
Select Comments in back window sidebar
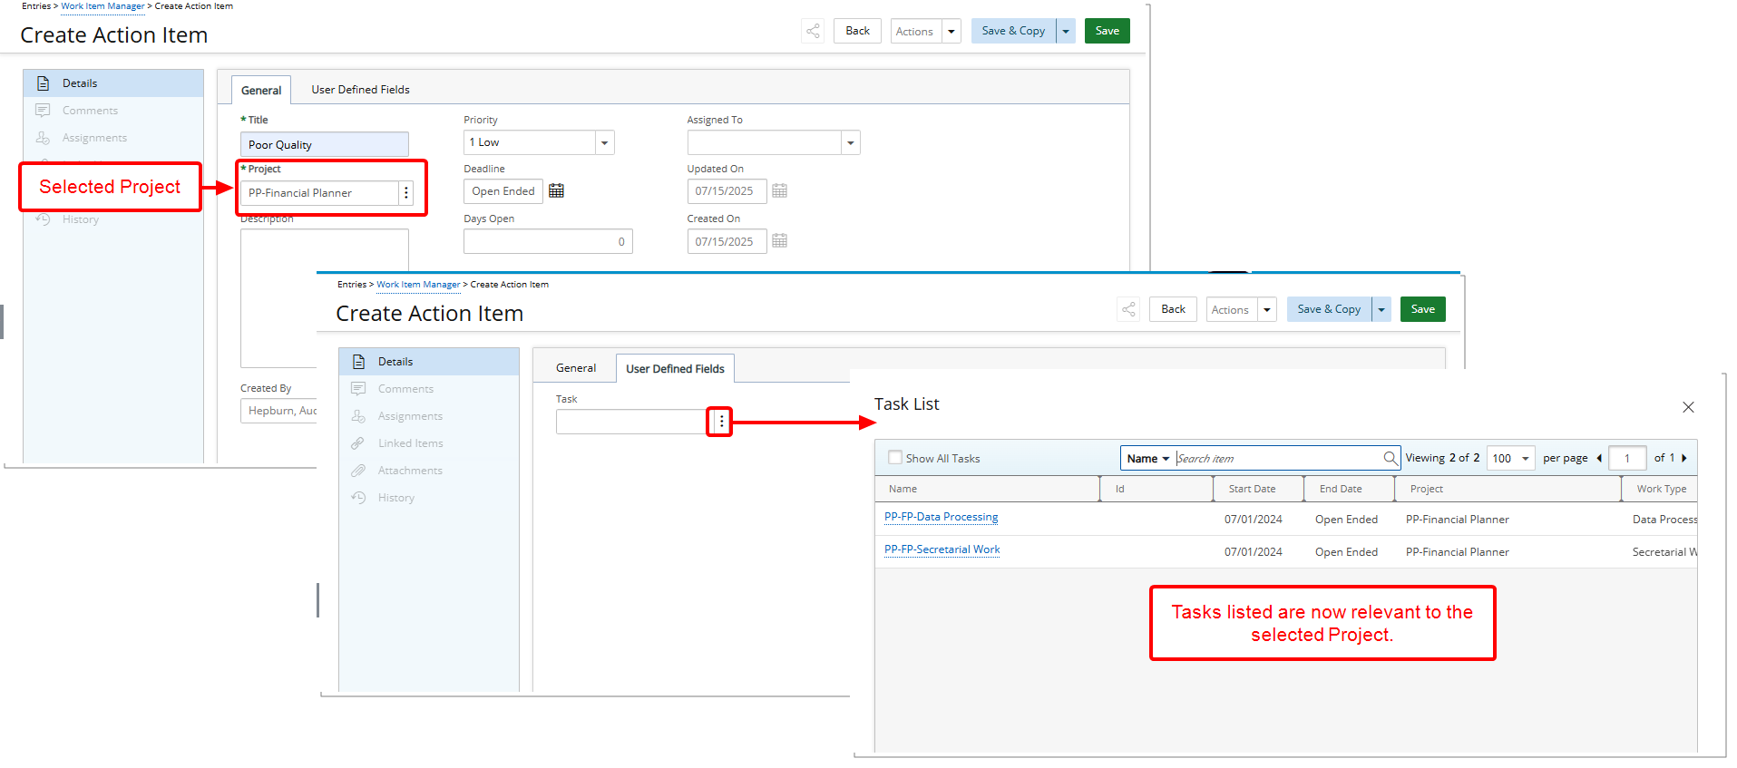click(113, 111)
